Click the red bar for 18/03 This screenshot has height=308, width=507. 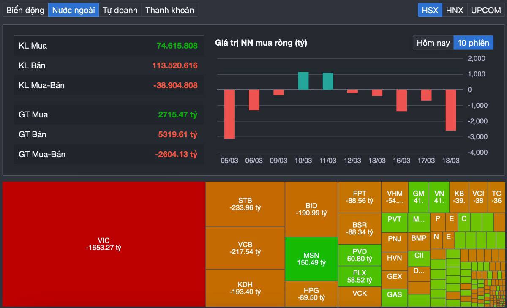tap(451, 110)
